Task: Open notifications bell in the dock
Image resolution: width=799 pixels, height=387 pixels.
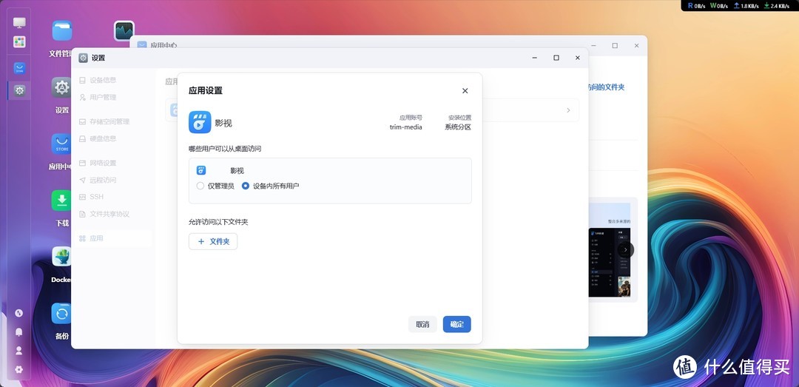Action: [x=18, y=332]
